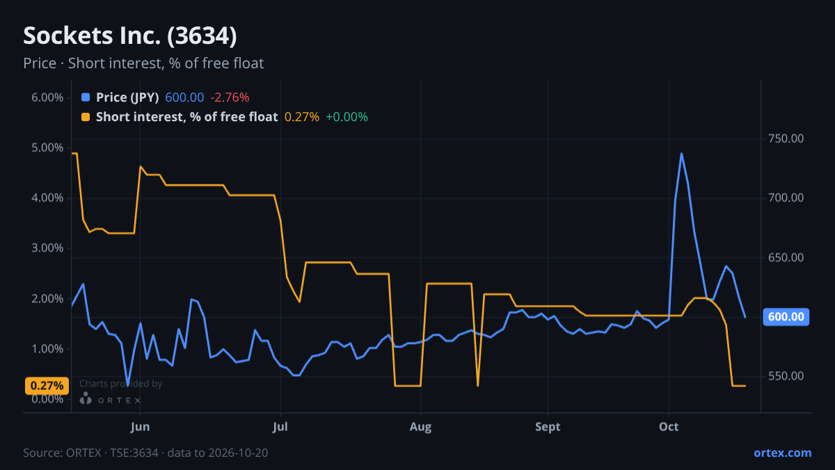Click the 2.00% left axis label
This screenshot has height=470, width=835.
pos(48,299)
